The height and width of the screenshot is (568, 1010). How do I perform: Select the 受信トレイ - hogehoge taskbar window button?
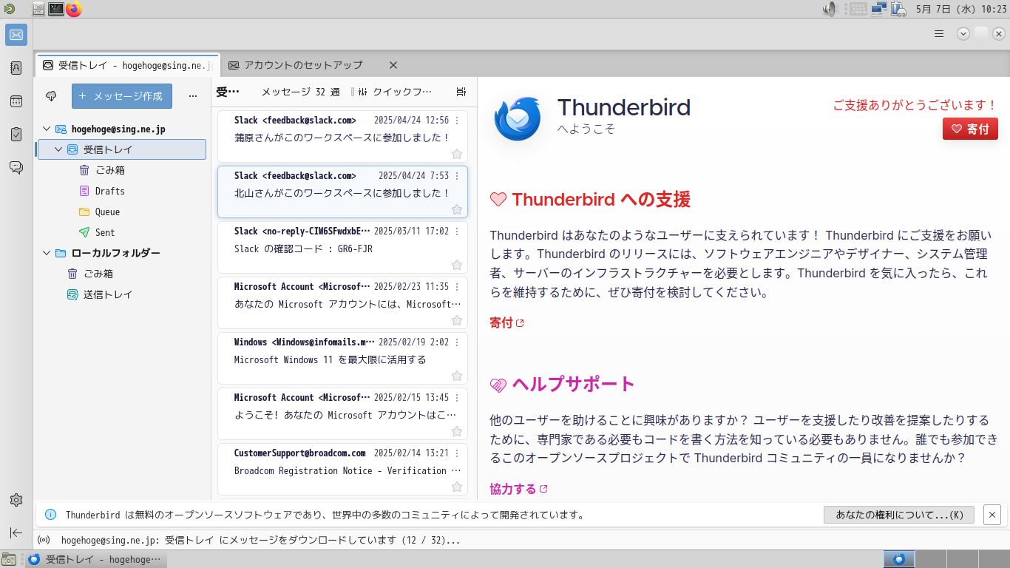pyautogui.click(x=96, y=560)
